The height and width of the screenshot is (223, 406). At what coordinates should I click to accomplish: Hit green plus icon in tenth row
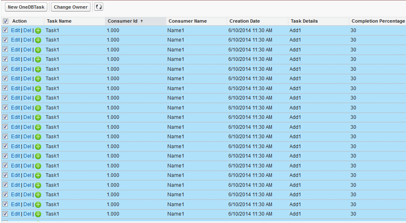coord(38,117)
